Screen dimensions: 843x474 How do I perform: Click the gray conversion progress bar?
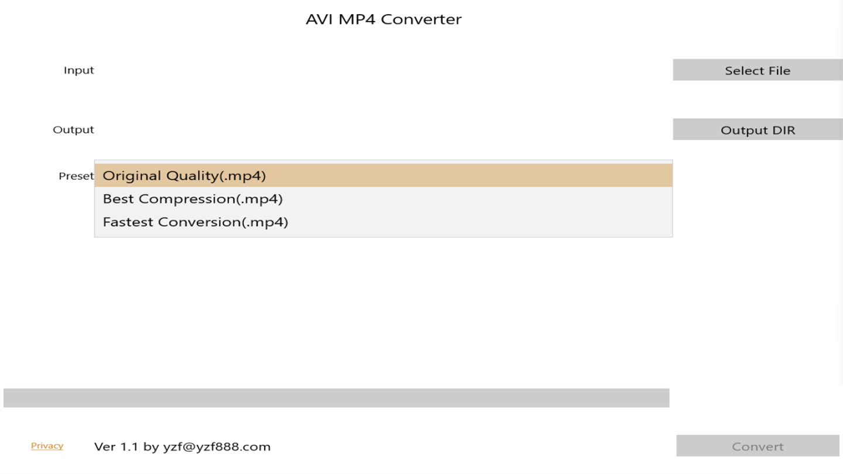pyautogui.click(x=336, y=398)
